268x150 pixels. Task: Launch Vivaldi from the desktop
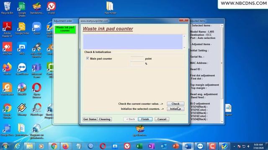(51, 8)
